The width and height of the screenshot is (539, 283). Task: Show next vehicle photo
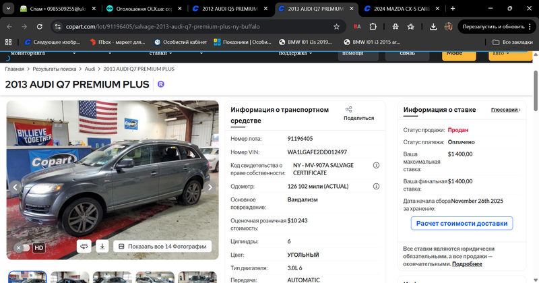click(210, 187)
